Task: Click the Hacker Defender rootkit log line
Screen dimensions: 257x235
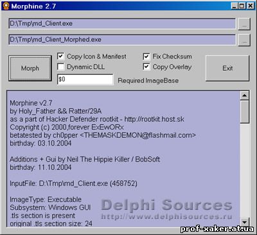Action: pos(97,119)
